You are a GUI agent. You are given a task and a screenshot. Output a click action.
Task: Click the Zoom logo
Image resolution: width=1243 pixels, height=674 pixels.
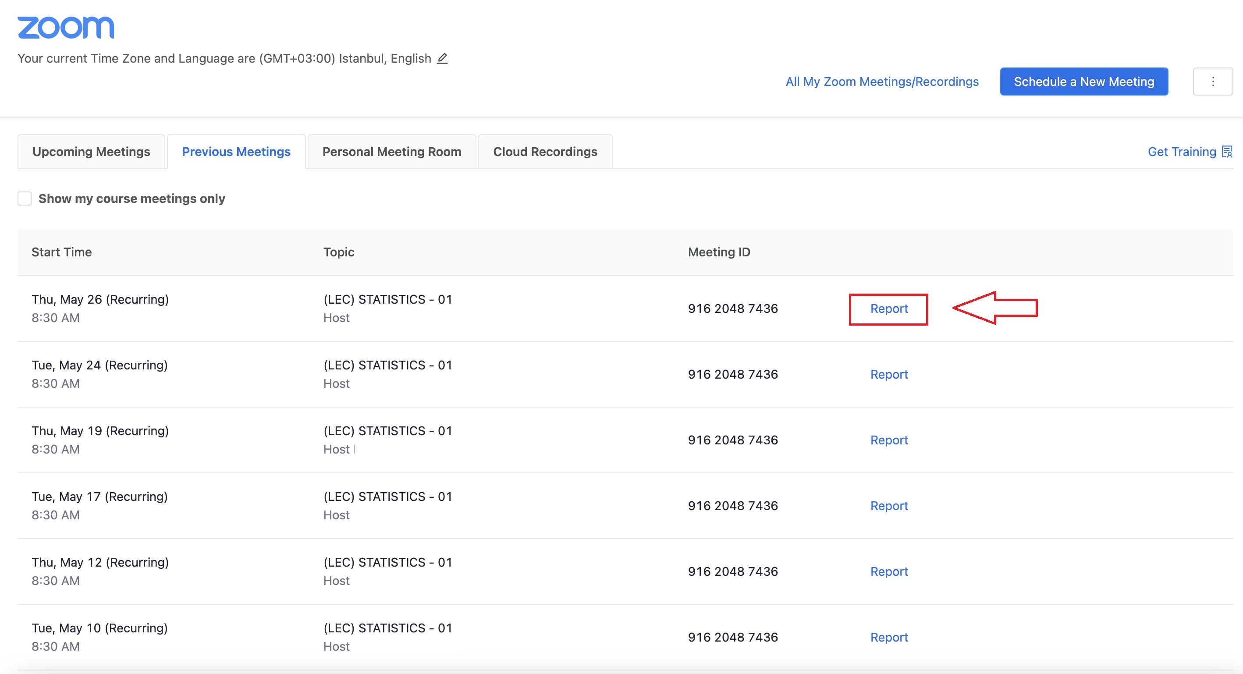pos(66,27)
